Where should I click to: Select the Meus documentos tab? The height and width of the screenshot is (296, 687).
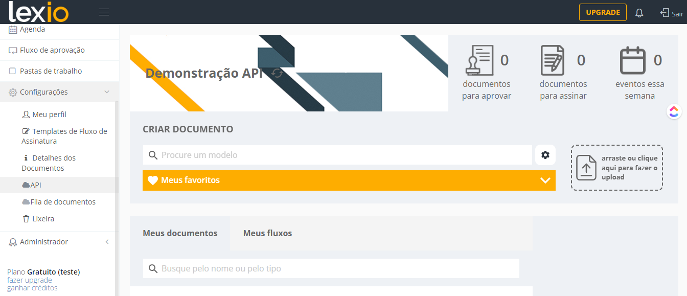pyautogui.click(x=180, y=233)
